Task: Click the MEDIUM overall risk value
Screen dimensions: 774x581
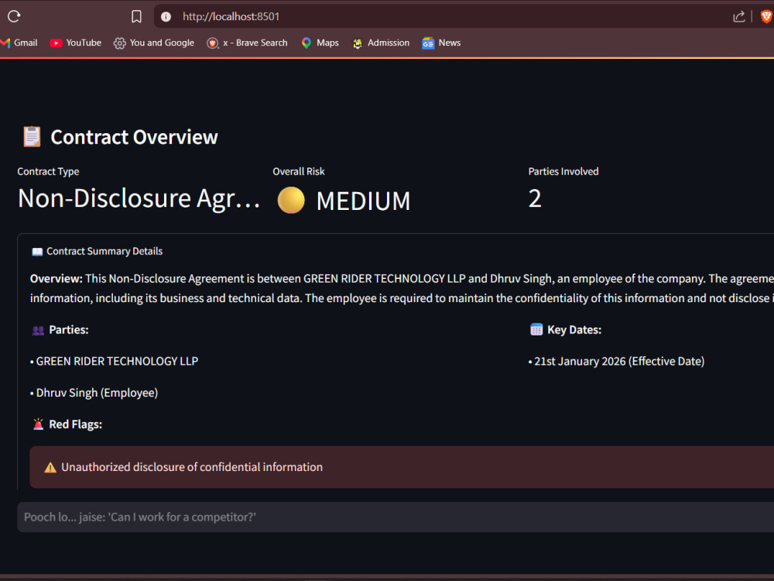Action: [363, 201]
